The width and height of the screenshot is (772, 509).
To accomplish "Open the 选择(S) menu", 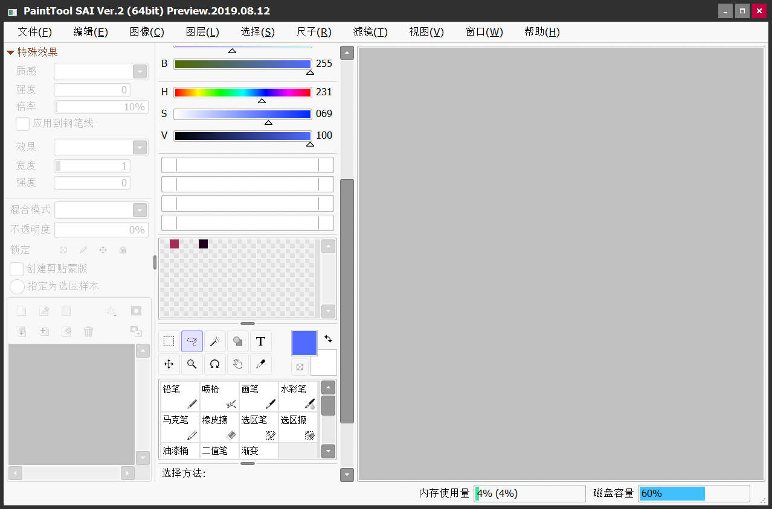I will click(258, 32).
